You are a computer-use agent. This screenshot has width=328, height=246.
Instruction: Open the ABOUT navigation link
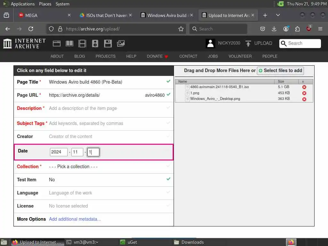pyautogui.click(x=57, y=56)
